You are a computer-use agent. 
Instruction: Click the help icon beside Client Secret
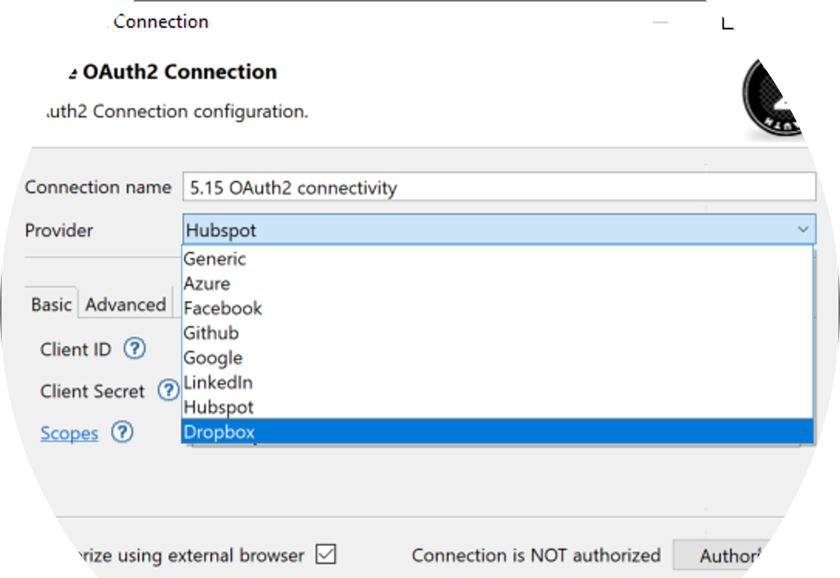[x=168, y=391]
